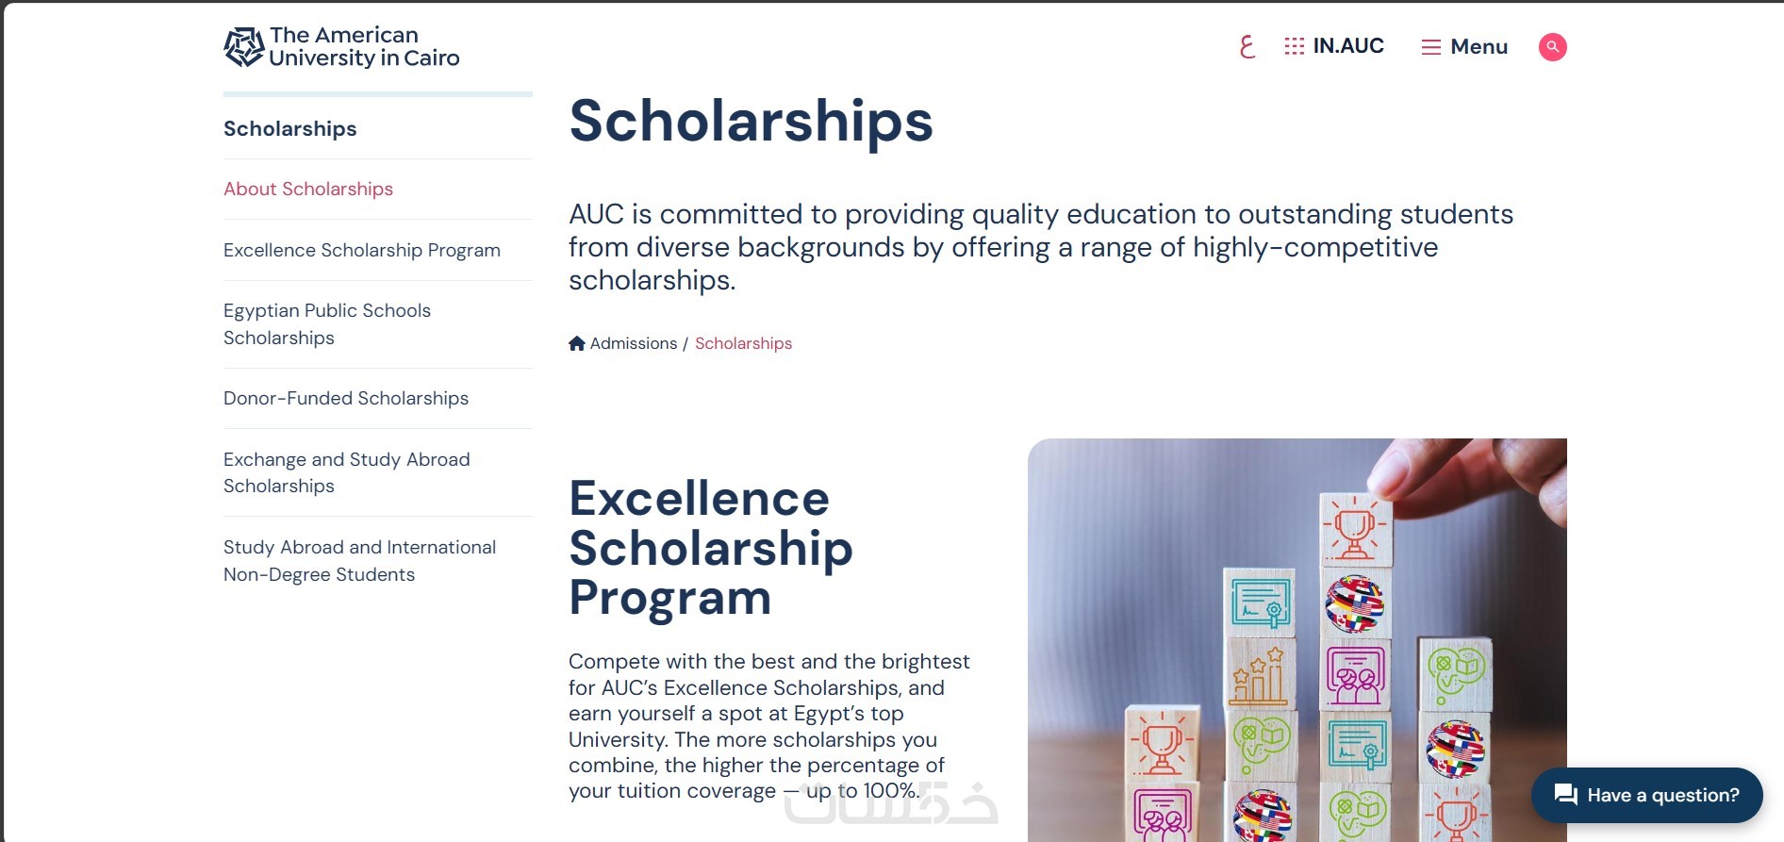
Task: Open the IN.AUC grid icon
Action: (1294, 46)
